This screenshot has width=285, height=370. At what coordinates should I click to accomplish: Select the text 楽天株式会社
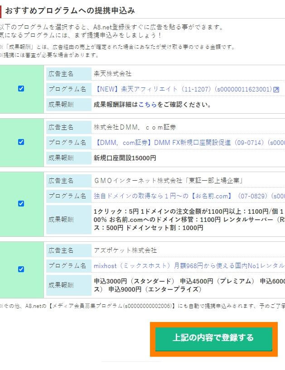[113, 74]
